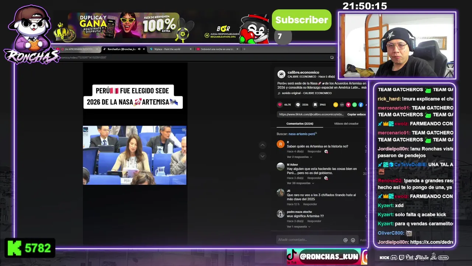472x266 pixels.
Task: Click the green Subscriber overlay button
Action: [302, 20]
